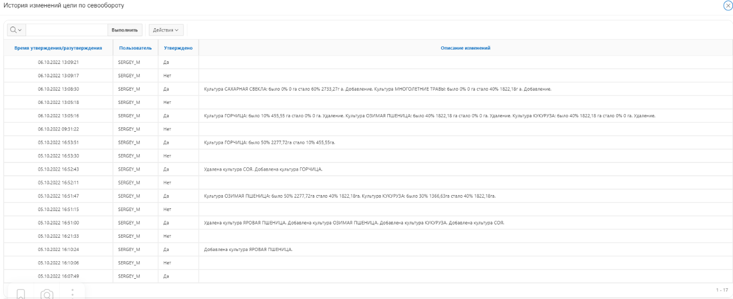Click the Описание изменений column header
This screenshot has height=299, width=733.
465,48
